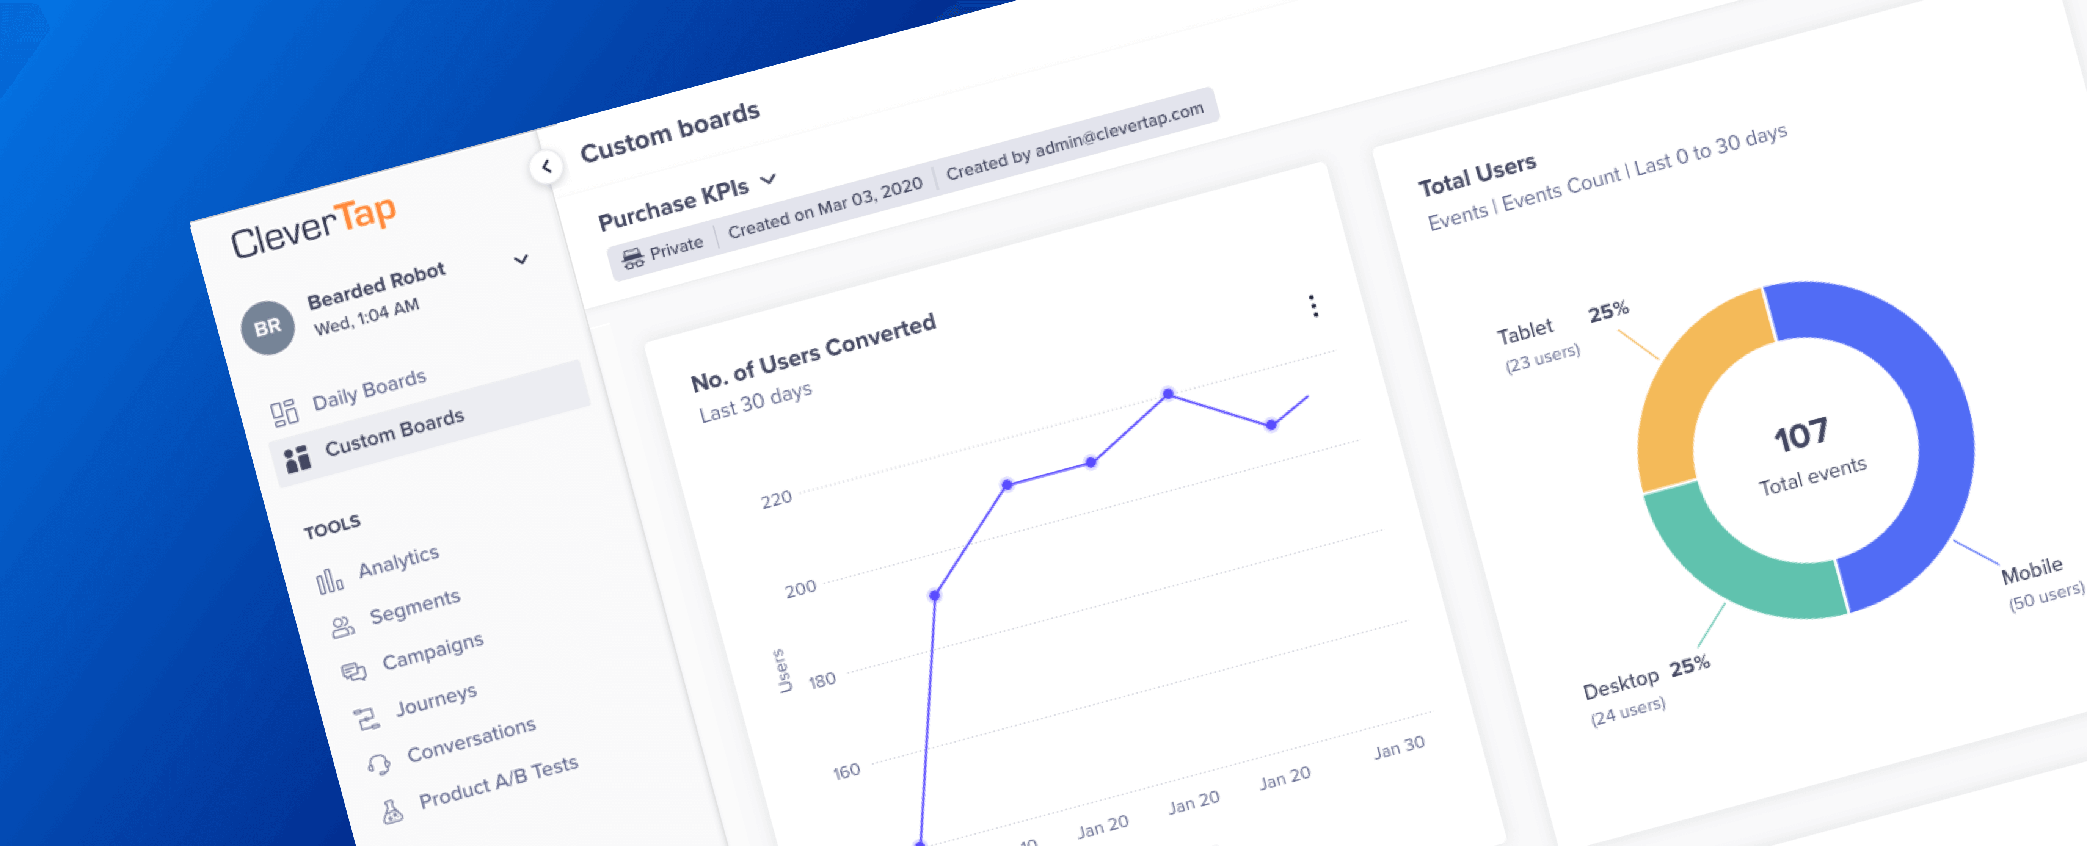Image resolution: width=2087 pixels, height=846 pixels.
Task: Click the Campaigns chat icon
Action: coord(354,672)
